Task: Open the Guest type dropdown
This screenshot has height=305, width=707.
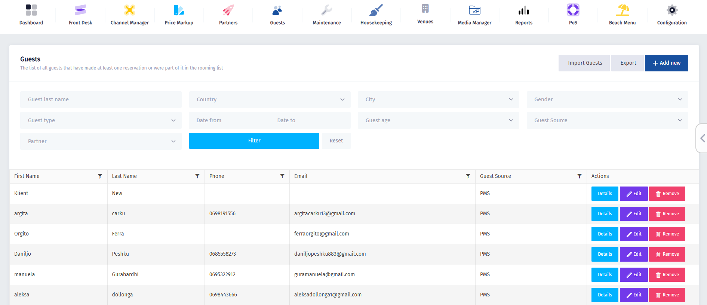Action: tap(101, 120)
